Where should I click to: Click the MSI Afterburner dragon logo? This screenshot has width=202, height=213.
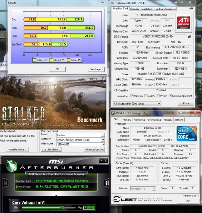point(12,166)
